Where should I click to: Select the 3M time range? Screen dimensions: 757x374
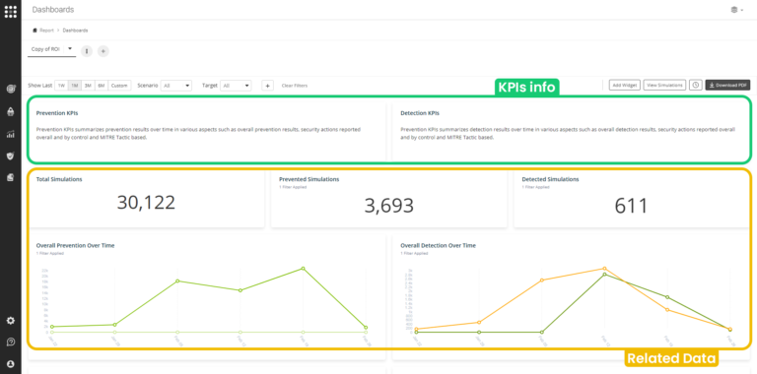coord(89,86)
